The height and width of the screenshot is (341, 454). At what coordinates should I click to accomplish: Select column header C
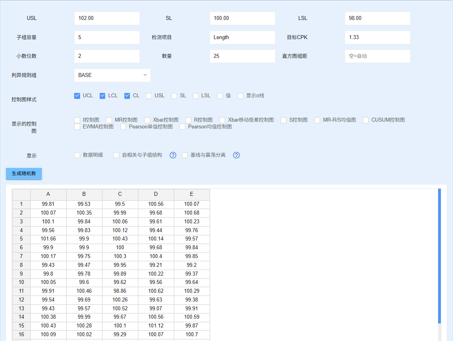coord(120,194)
